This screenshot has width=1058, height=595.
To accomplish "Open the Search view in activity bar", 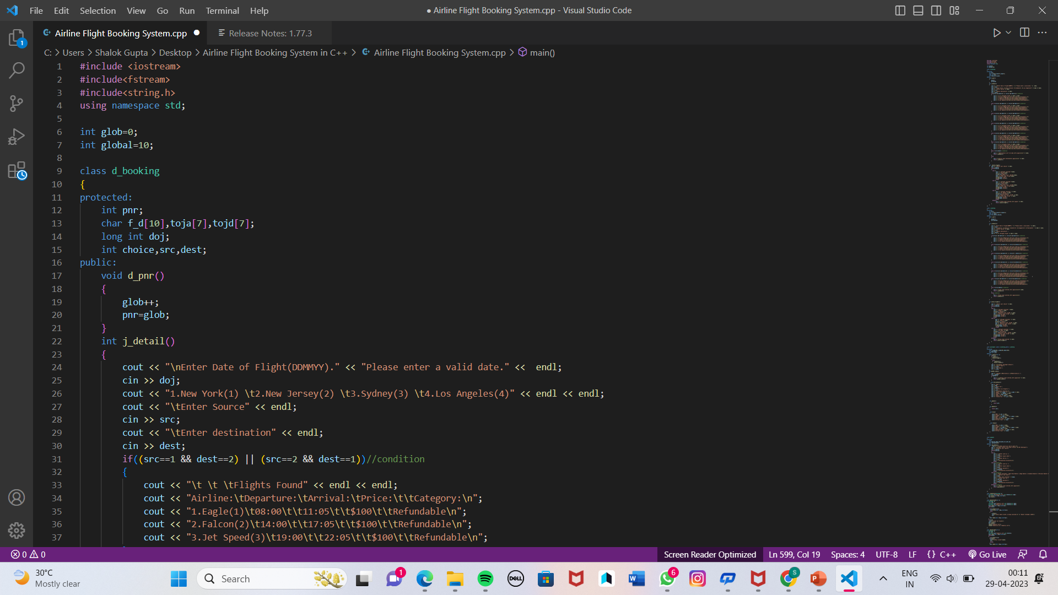I will click(17, 70).
